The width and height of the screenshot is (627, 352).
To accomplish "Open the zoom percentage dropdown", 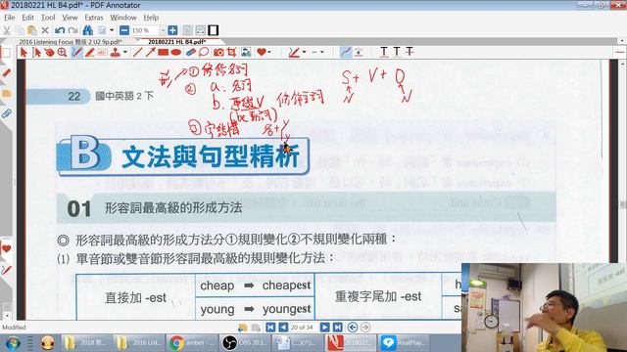I will pyautogui.click(x=163, y=30).
